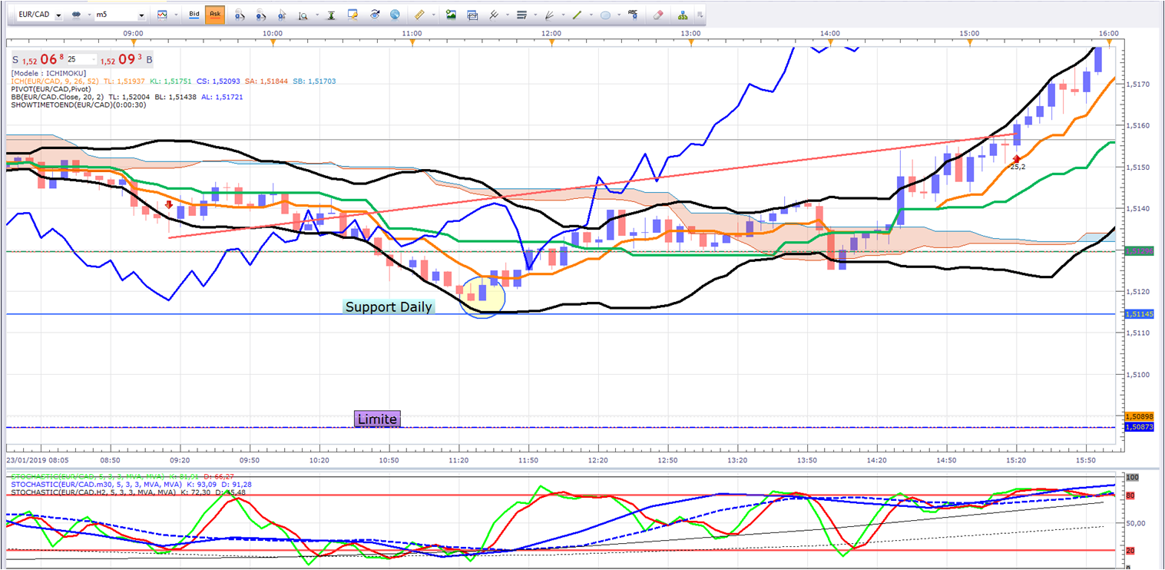
Task: Click the BB(EUR/CAD.Close, 20, 2) indicator label
Action: coord(58,98)
